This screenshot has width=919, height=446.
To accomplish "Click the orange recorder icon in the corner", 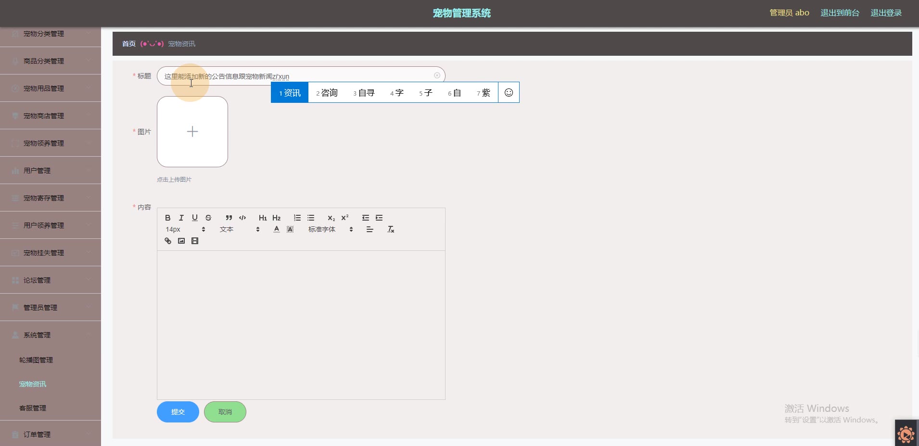I will pyautogui.click(x=906, y=434).
